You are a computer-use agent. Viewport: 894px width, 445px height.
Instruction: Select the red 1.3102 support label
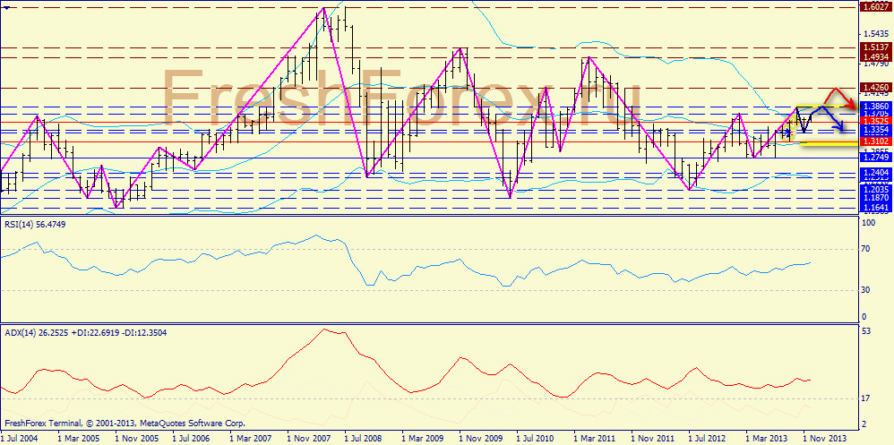coord(874,141)
